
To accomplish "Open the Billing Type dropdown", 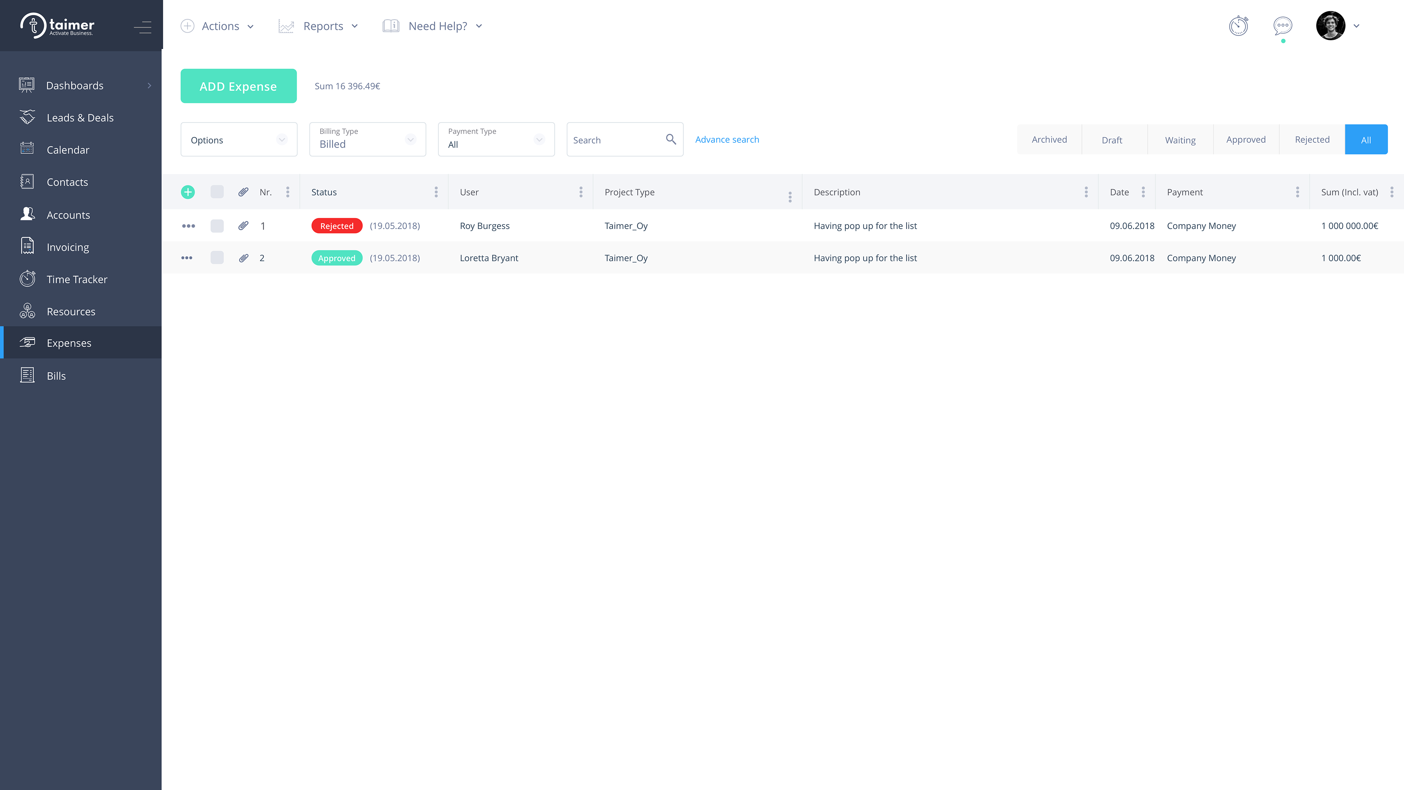I will click(367, 140).
